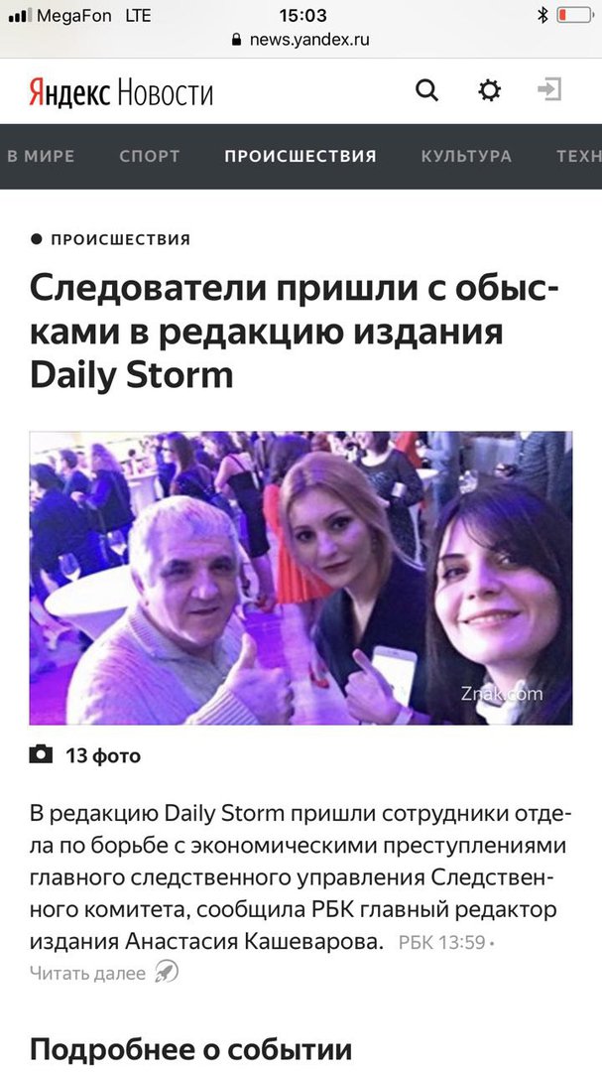Image resolution: width=602 pixels, height=1072 pixels.
Task: Open the partially visible ТЕХН tab
Action: (x=579, y=156)
